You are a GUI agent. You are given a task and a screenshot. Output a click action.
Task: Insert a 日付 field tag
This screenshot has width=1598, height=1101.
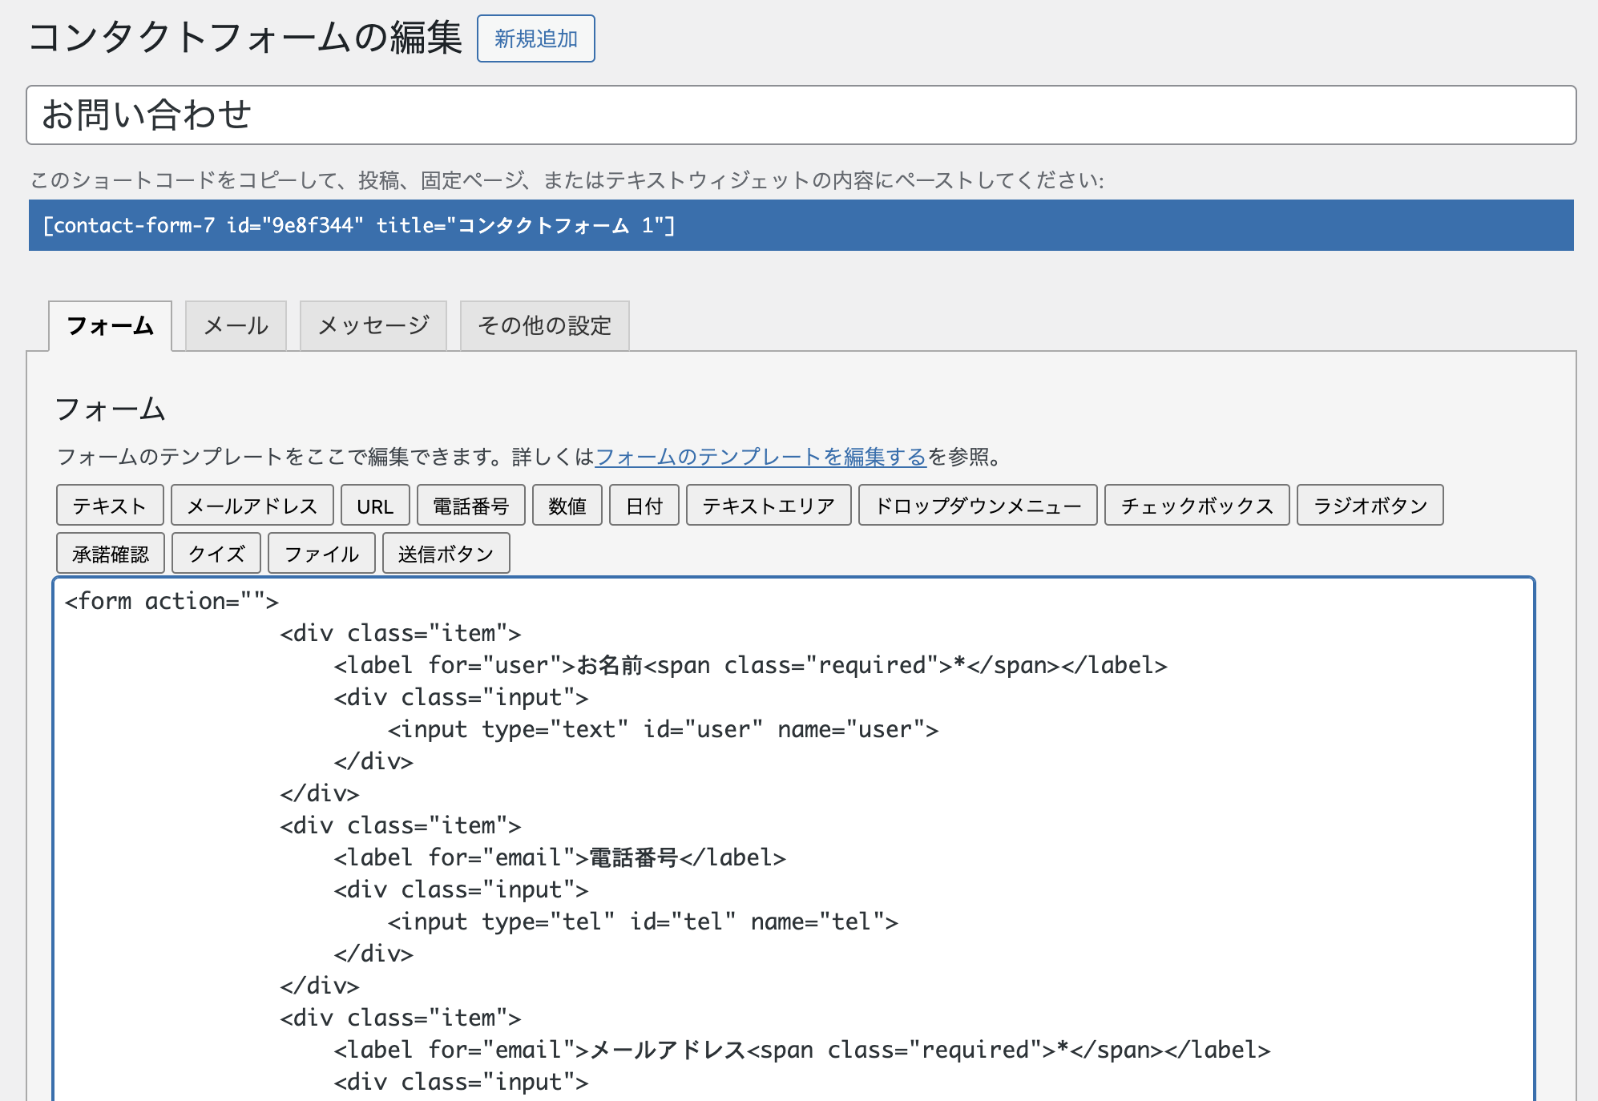(644, 506)
